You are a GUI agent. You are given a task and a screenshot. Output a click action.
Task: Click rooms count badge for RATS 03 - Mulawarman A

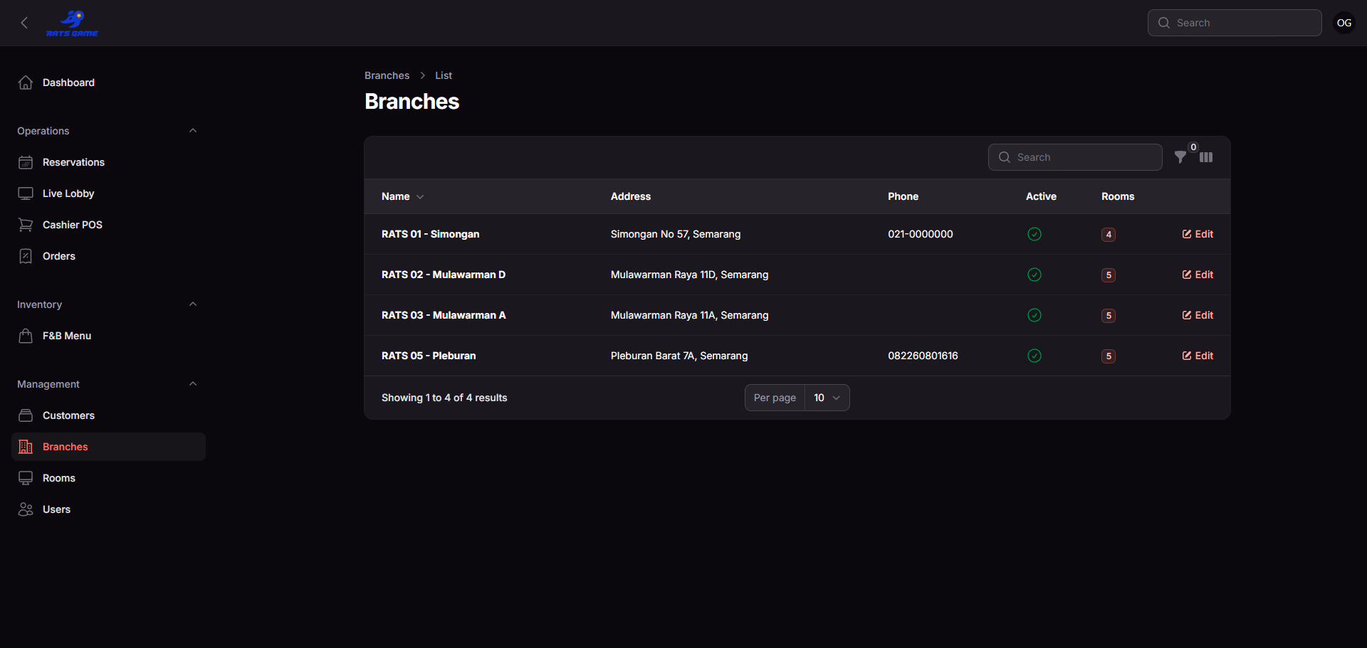1109,316
